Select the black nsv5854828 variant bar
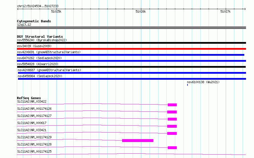 (131, 67)
